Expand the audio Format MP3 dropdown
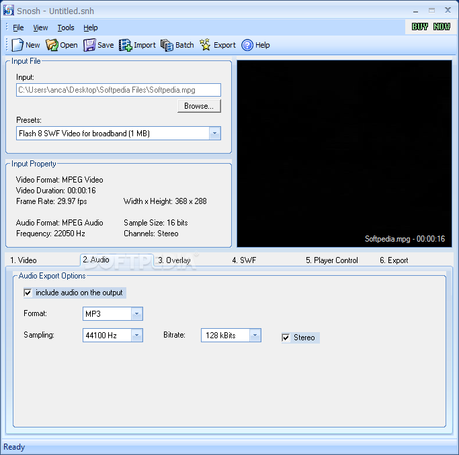This screenshot has width=459, height=455. [136, 314]
